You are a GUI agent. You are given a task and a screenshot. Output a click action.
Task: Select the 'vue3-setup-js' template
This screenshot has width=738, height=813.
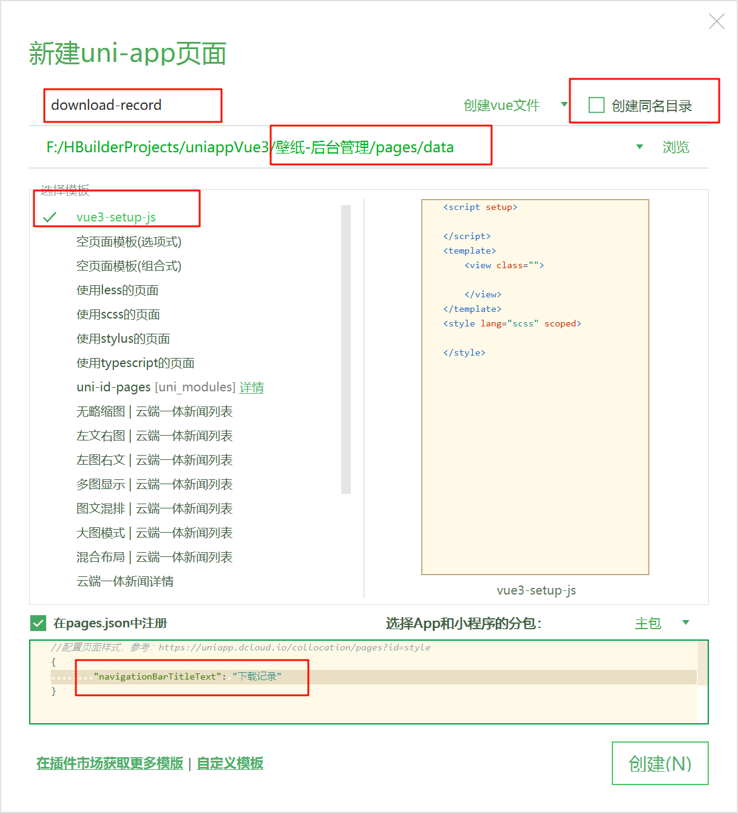(116, 217)
